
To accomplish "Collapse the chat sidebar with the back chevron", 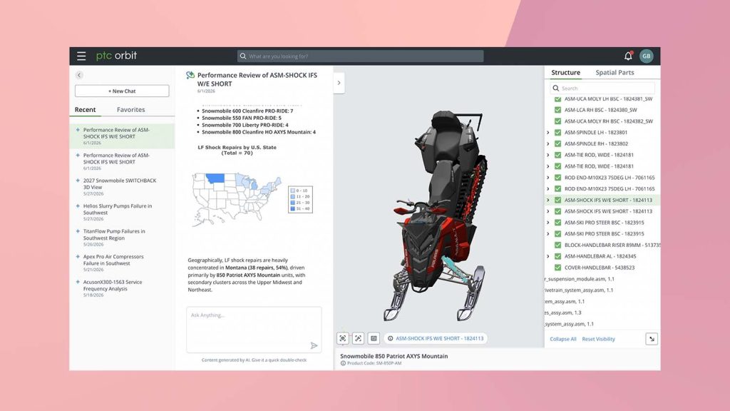I will point(79,75).
